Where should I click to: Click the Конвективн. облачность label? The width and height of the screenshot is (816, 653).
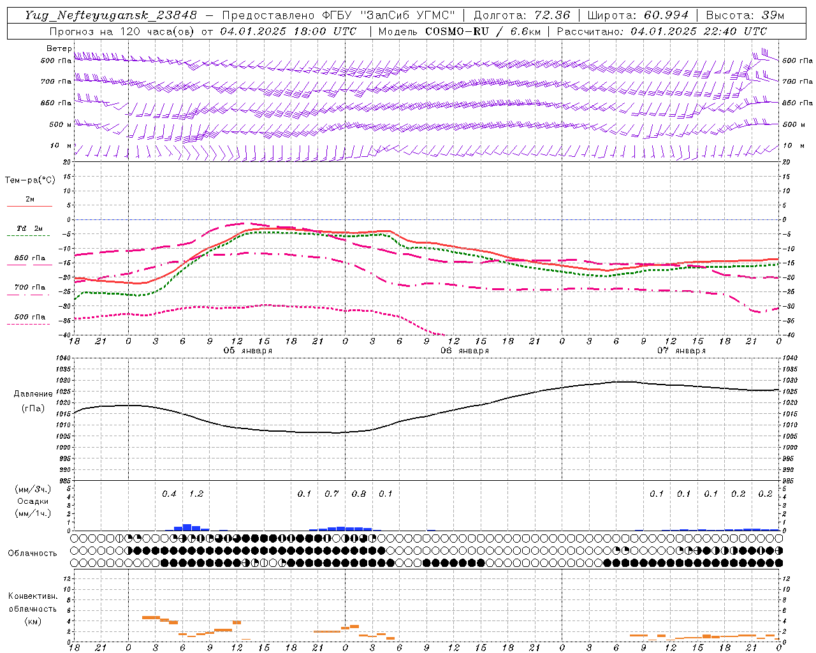(x=33, y=608)
